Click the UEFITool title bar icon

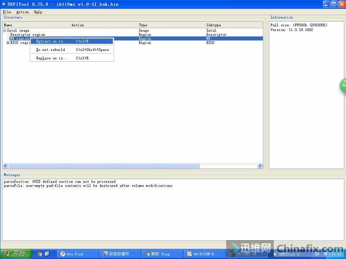coord(3,4)
